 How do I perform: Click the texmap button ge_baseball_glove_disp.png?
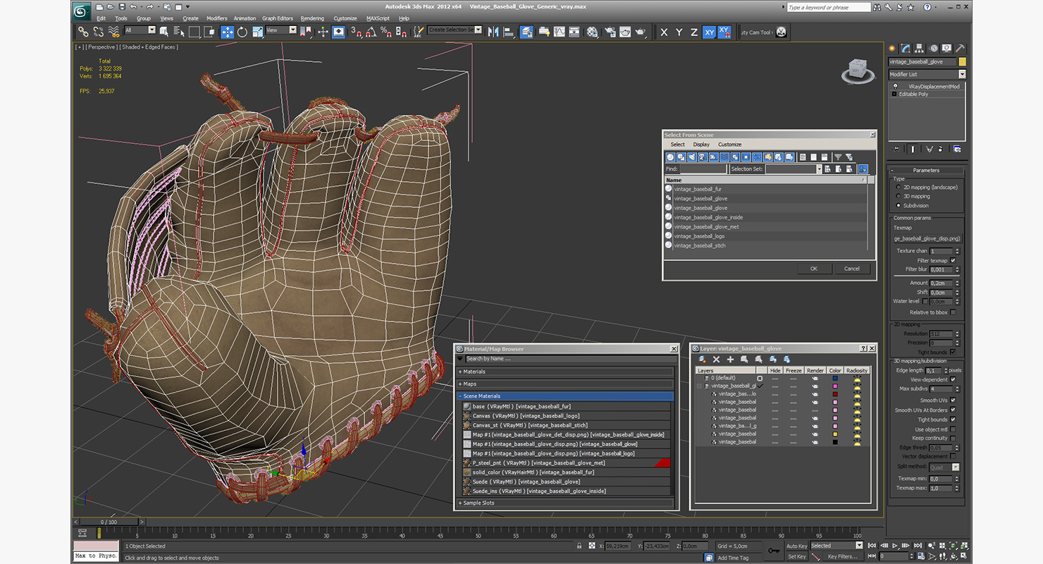click(927, 239)
